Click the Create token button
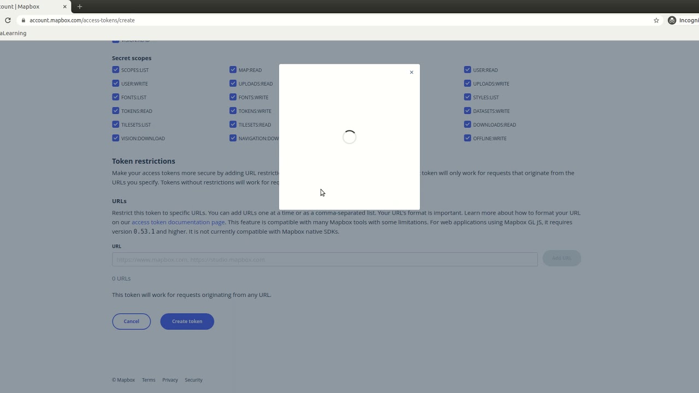 187,321
